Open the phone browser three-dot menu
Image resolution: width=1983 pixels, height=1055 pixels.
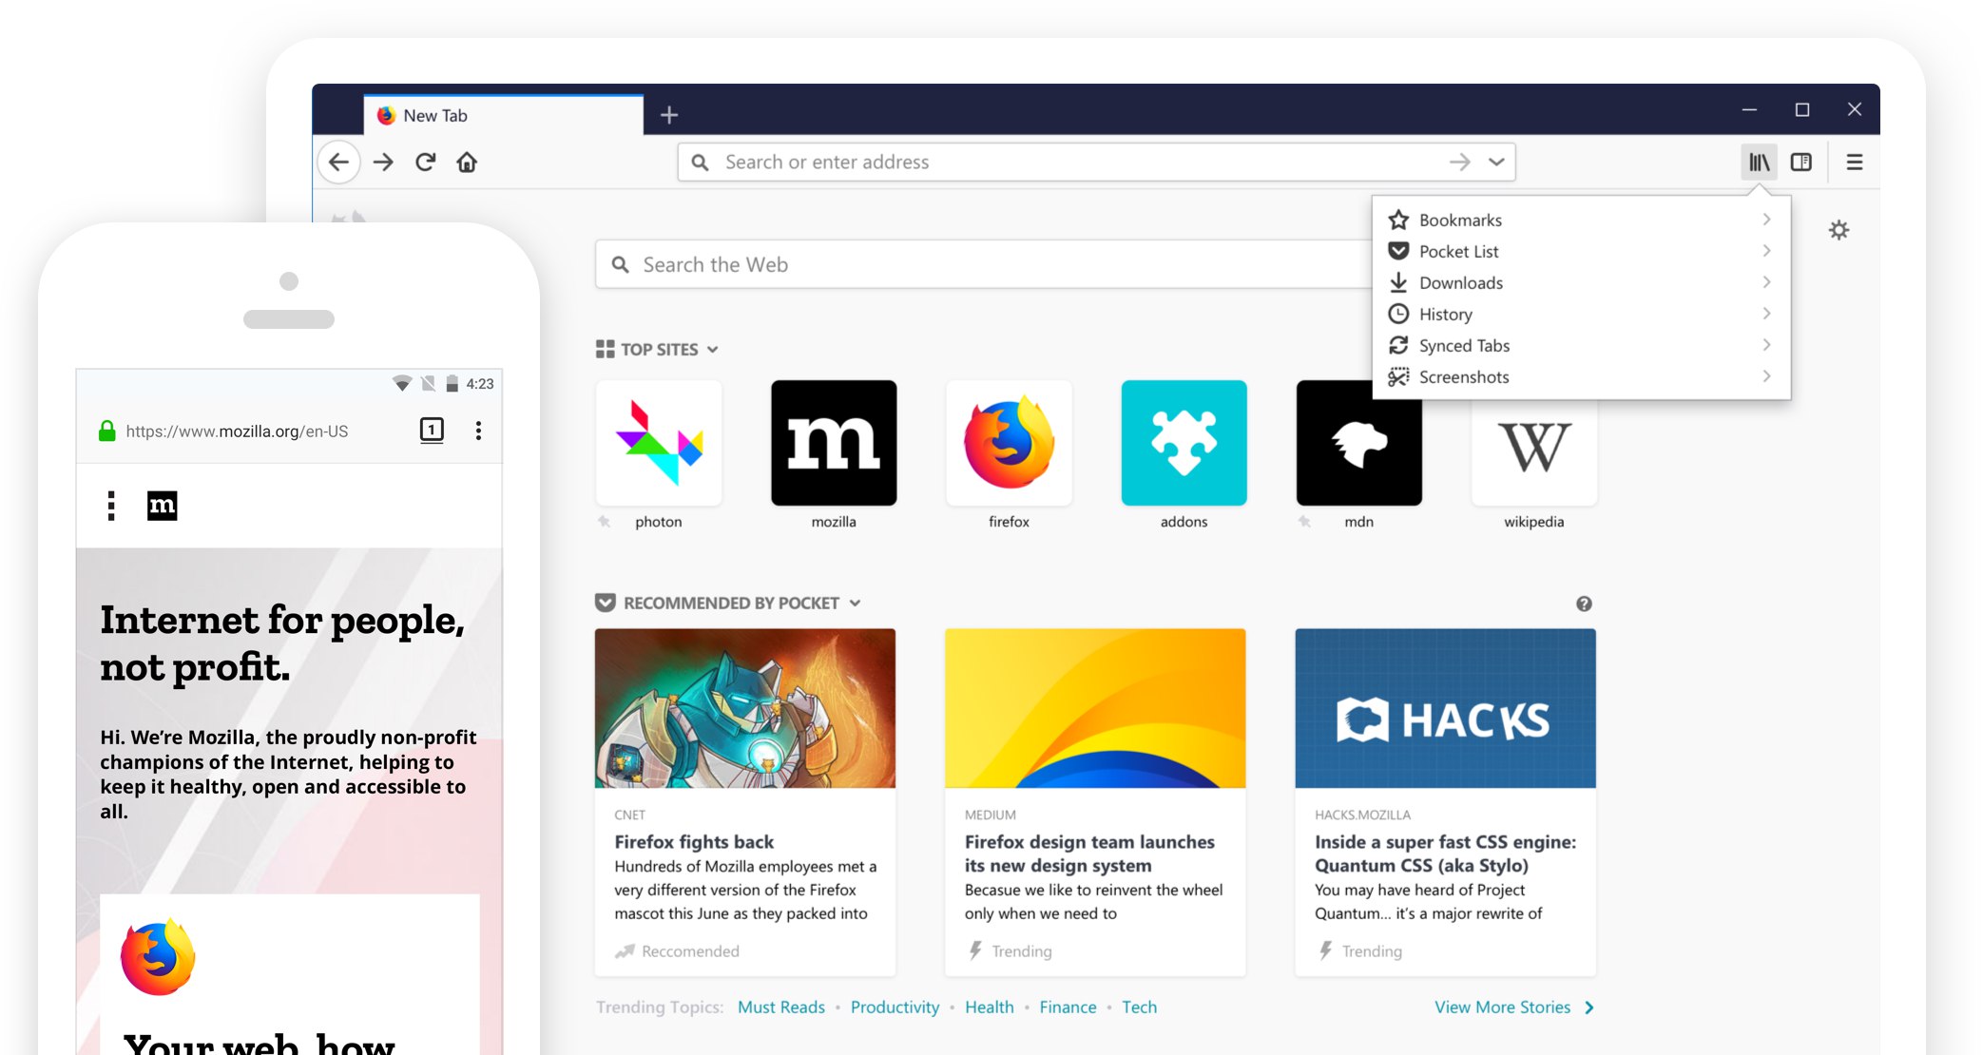click(478, 431)
